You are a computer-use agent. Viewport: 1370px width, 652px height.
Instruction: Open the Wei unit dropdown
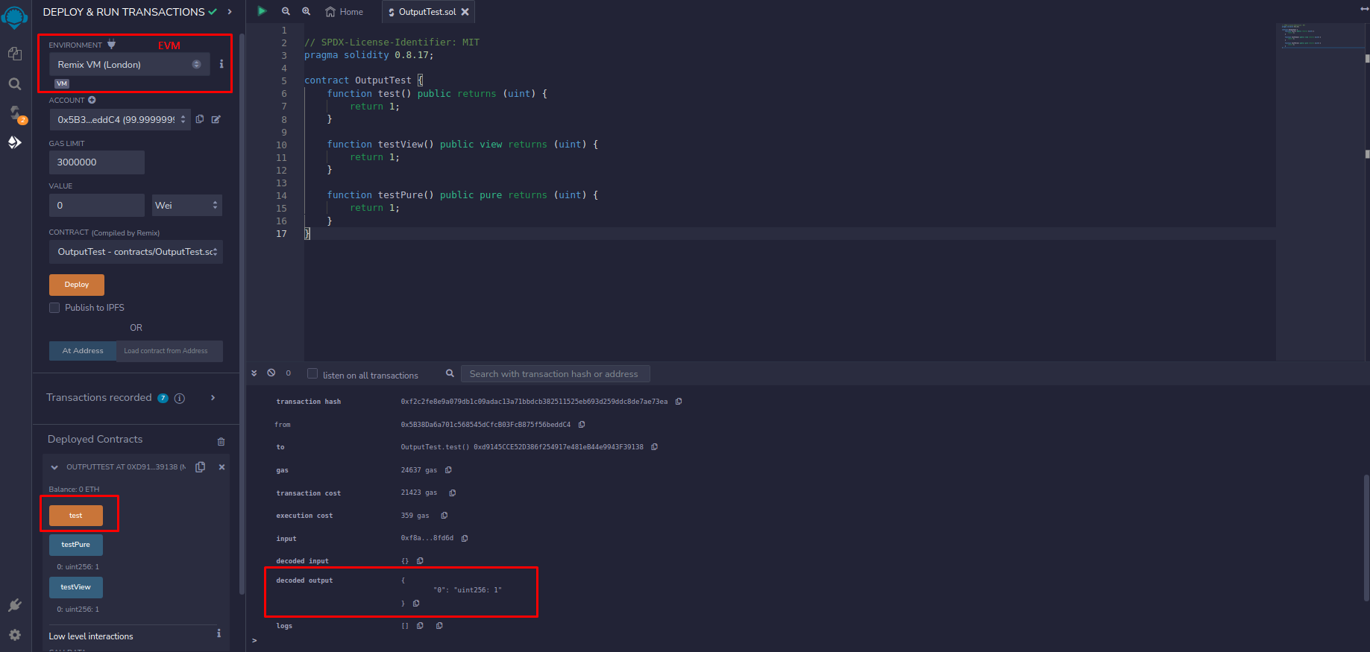pyautogui.click(x=187, y=205)
